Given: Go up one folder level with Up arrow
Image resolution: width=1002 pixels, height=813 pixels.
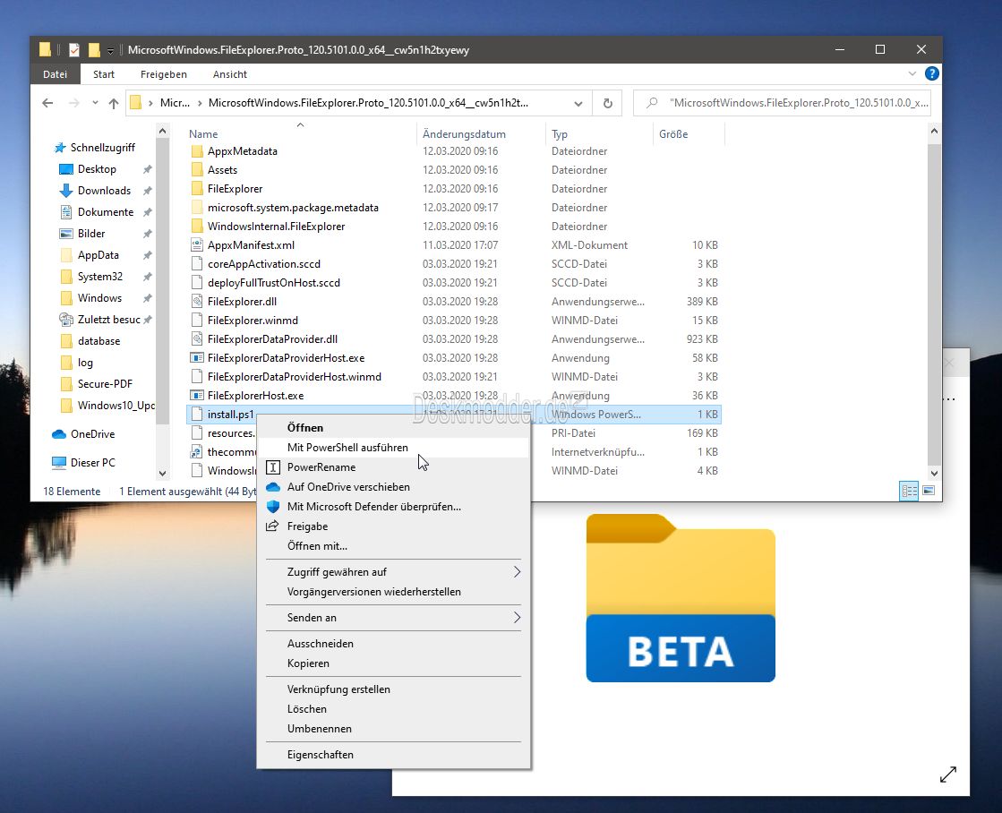Looking at the screenshot, I should tap(114, 103).
